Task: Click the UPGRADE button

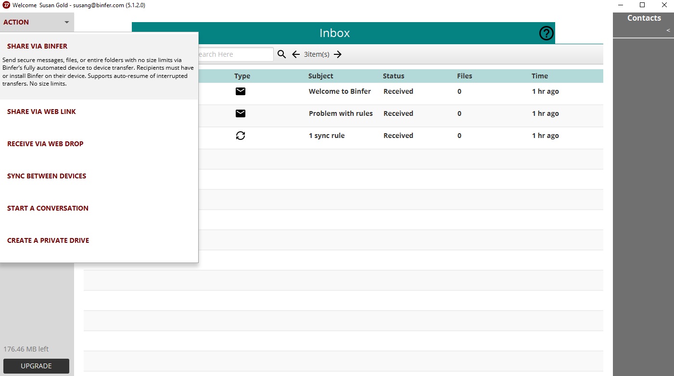Action: click(x=36, y=365)
